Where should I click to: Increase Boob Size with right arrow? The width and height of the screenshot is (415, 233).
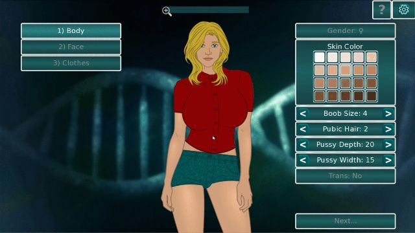tap(388, 114)
